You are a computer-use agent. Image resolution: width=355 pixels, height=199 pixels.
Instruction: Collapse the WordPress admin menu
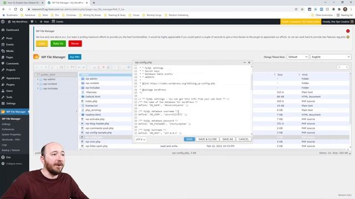tap(14, 164)
